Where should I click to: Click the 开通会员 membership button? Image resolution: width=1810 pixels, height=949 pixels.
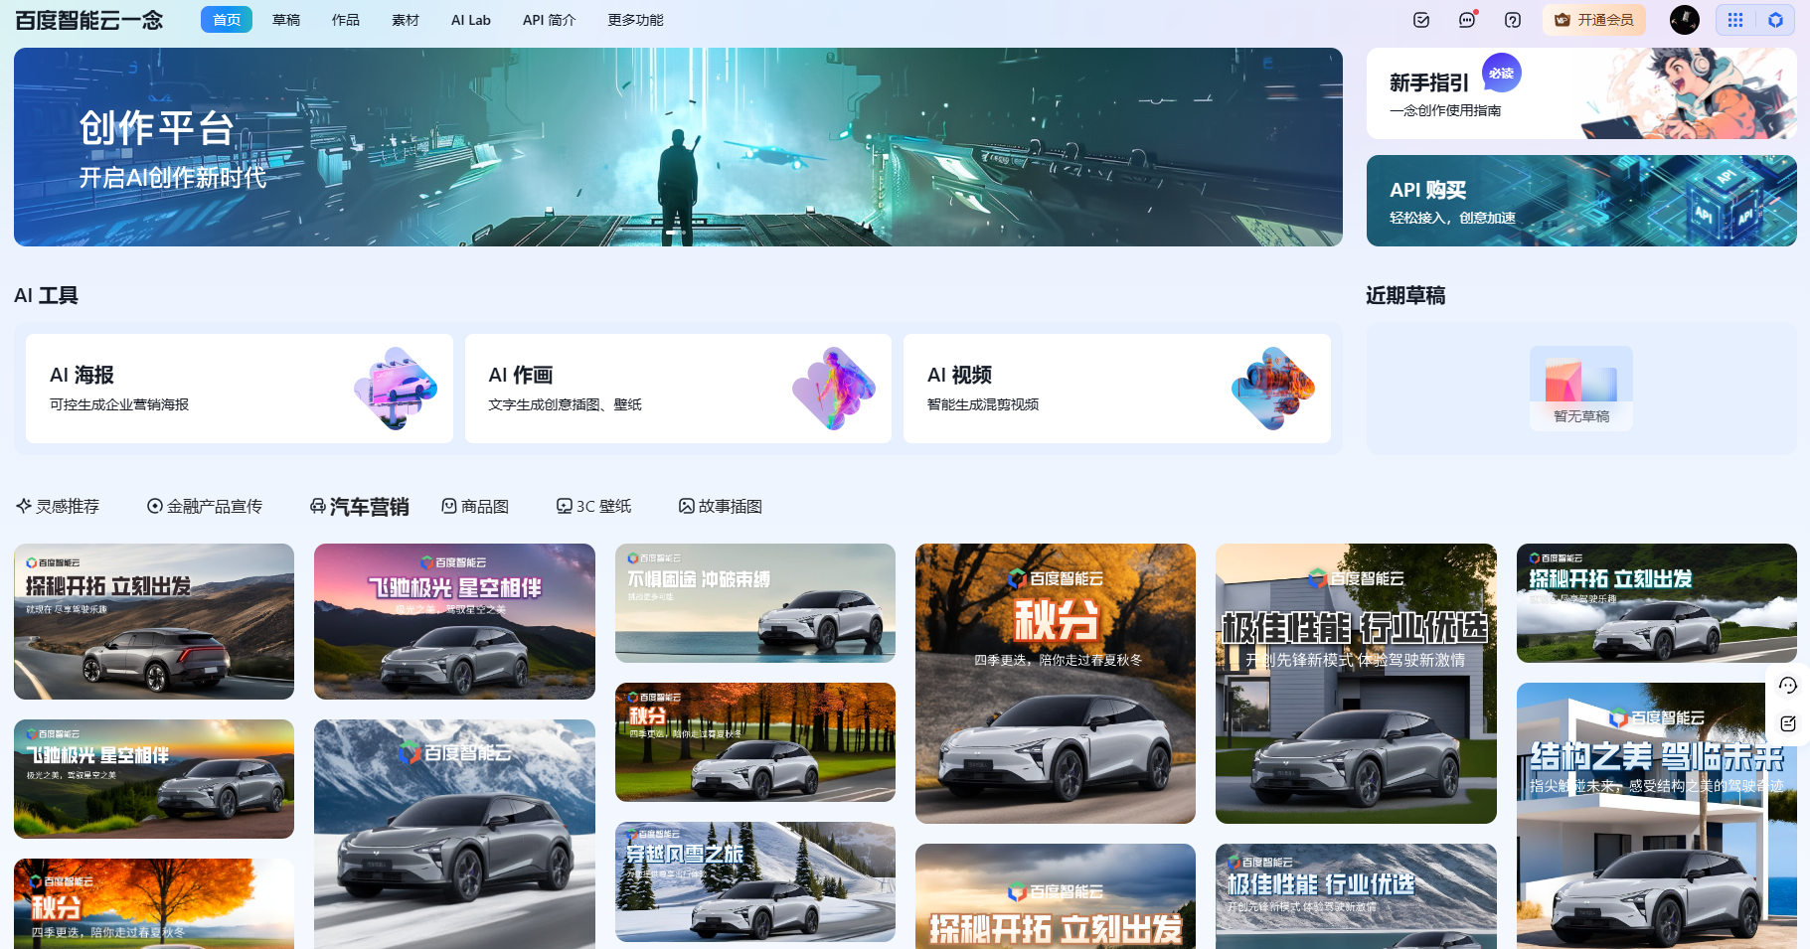[x=1593, y=19]
